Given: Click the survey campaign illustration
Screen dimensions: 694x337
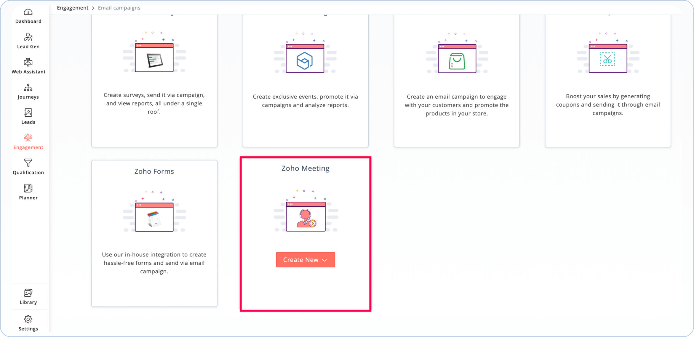Looking at the screenshot, I should point(154,58).
